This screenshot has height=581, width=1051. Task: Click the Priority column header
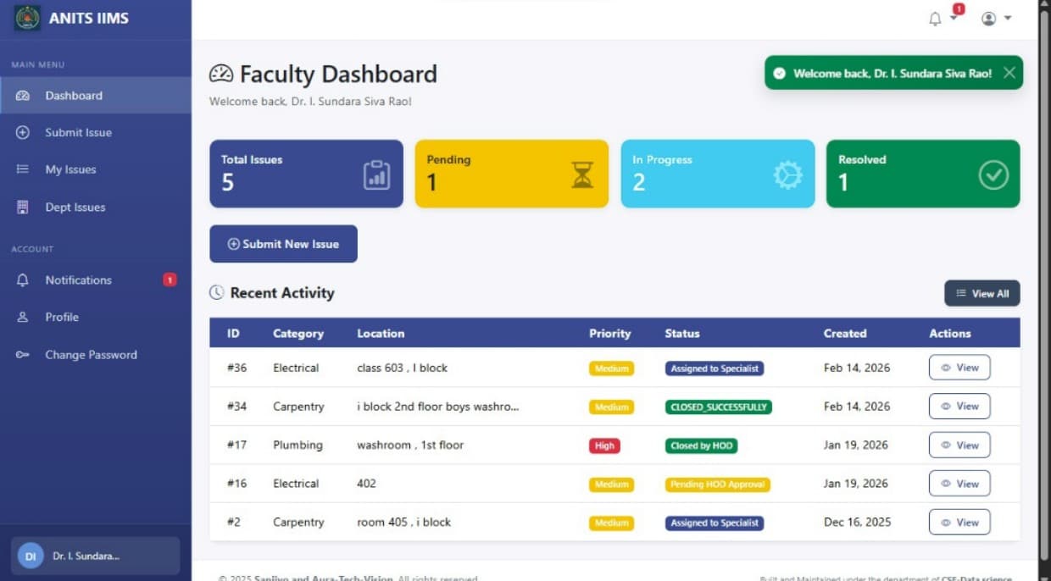(x=610, y=334)
